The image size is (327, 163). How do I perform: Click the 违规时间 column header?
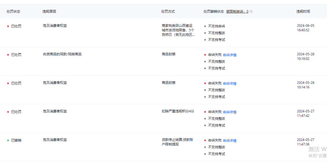coord(303,12)
